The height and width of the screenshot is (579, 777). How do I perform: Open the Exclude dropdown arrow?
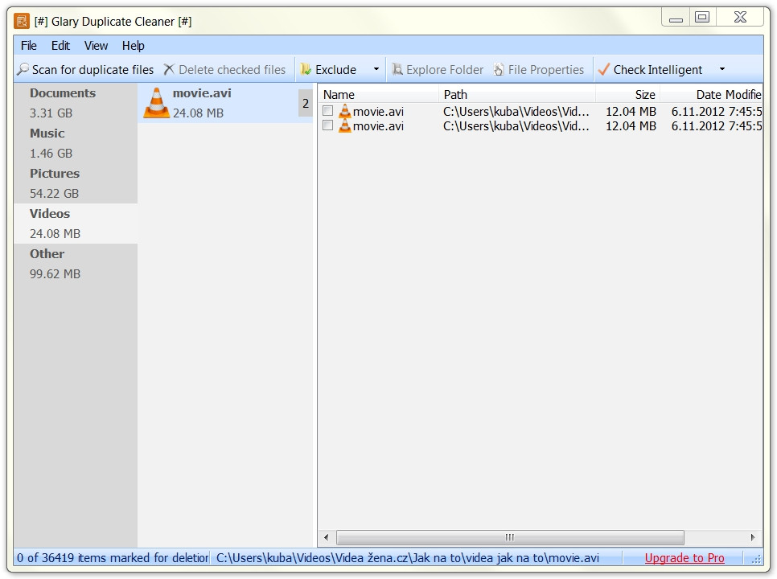click(x=376, y=69)
